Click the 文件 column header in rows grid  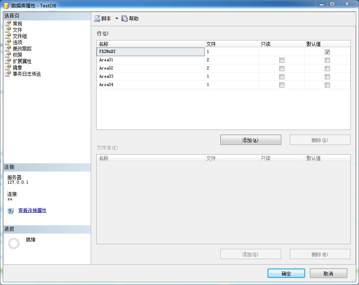pyautogui.click(x=232, y=44)
